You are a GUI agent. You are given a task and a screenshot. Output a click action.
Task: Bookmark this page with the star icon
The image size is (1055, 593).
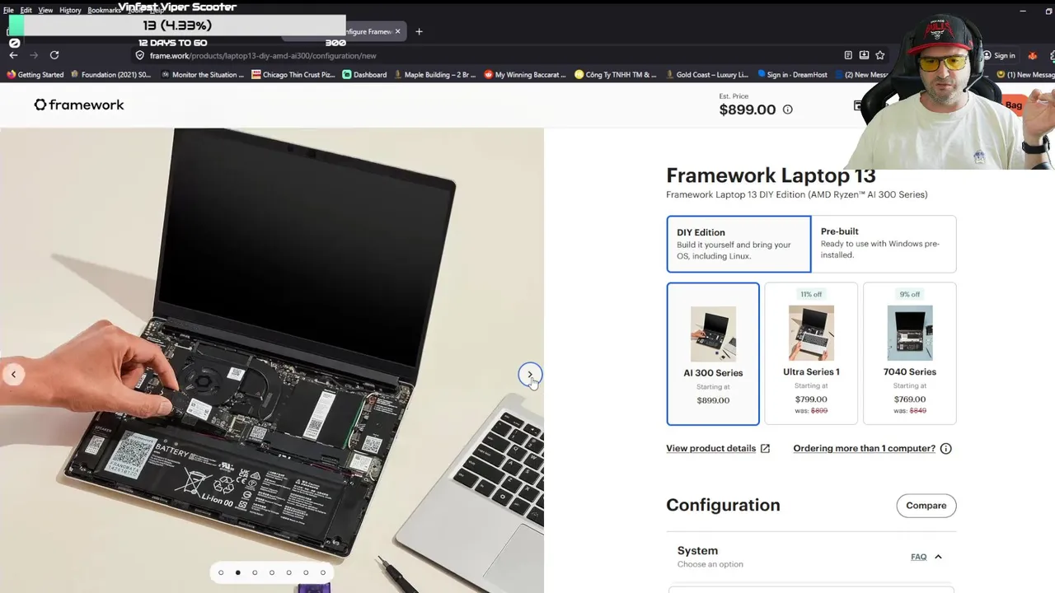(880, 55)
